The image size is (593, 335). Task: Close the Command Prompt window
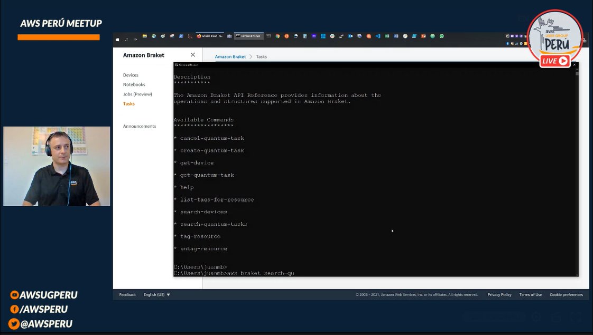click(x=575, y=65)
